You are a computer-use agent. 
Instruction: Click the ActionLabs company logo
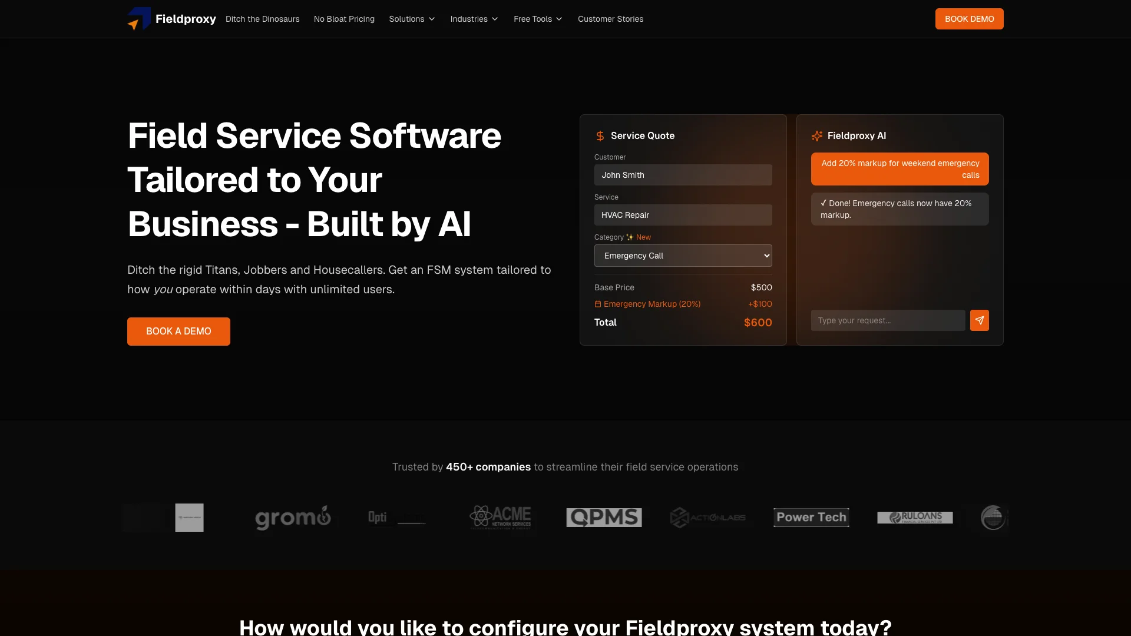tap(707, 518)
